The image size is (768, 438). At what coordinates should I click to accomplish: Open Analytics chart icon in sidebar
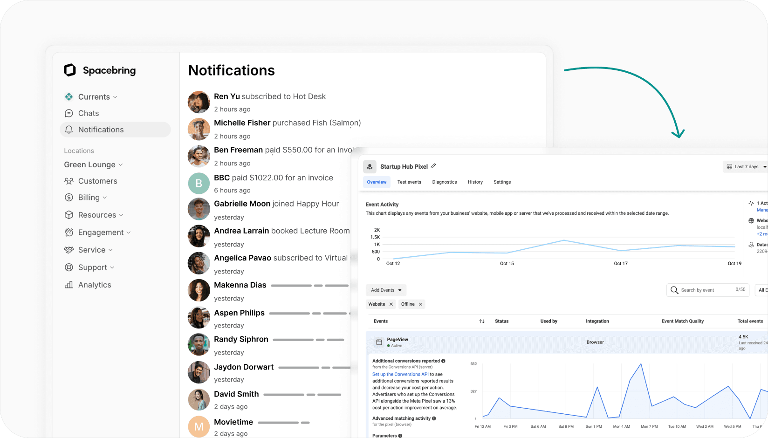coord(69,285)
